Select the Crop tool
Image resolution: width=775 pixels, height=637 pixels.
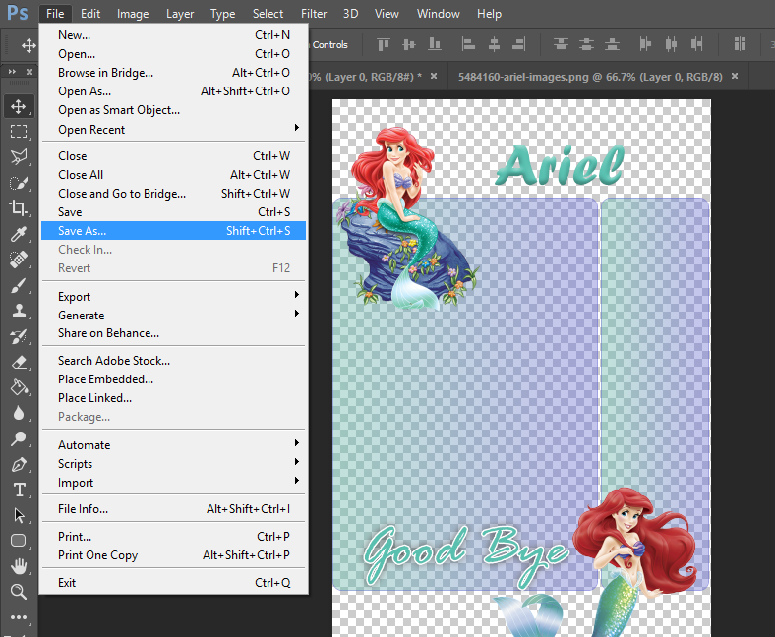tap(19, 208)
